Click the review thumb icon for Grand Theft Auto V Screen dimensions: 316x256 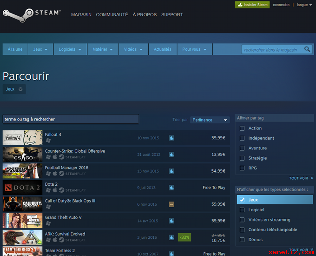click(x=171, y=221)
